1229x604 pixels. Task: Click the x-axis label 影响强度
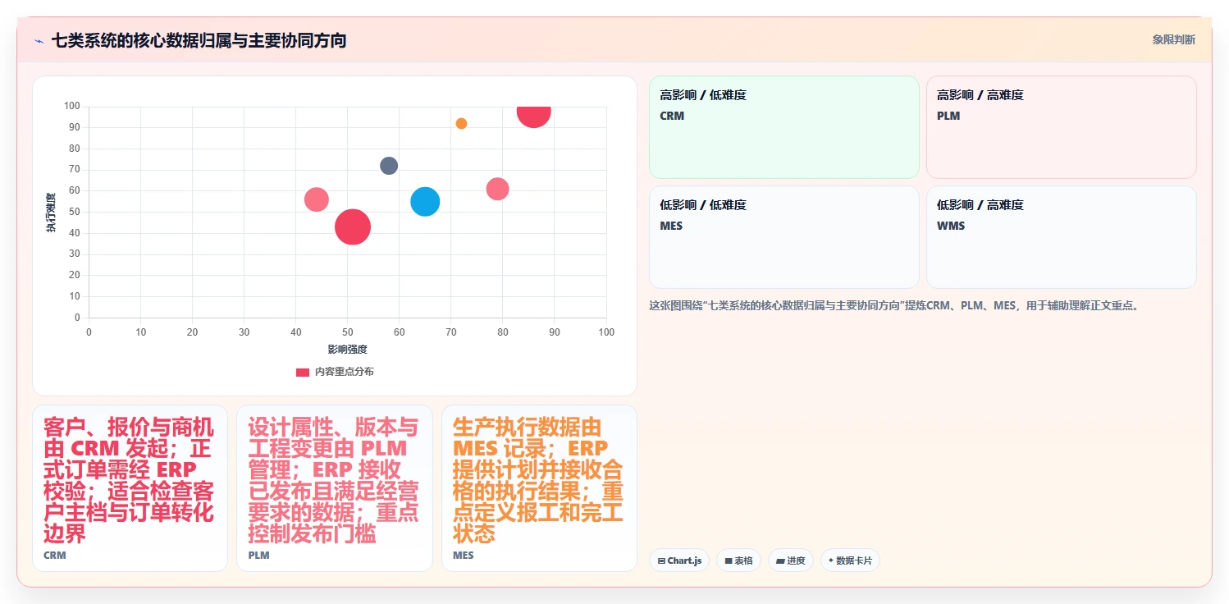347,350
